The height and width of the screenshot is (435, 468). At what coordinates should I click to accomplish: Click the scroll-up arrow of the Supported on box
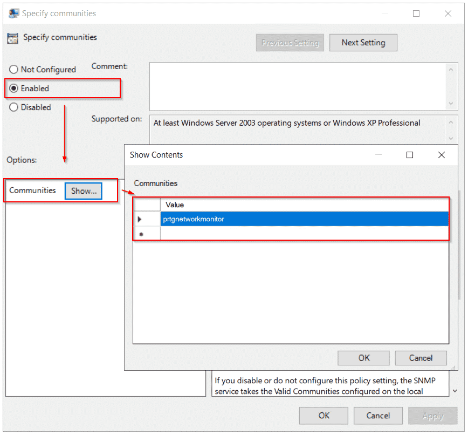tap(451, 122)
